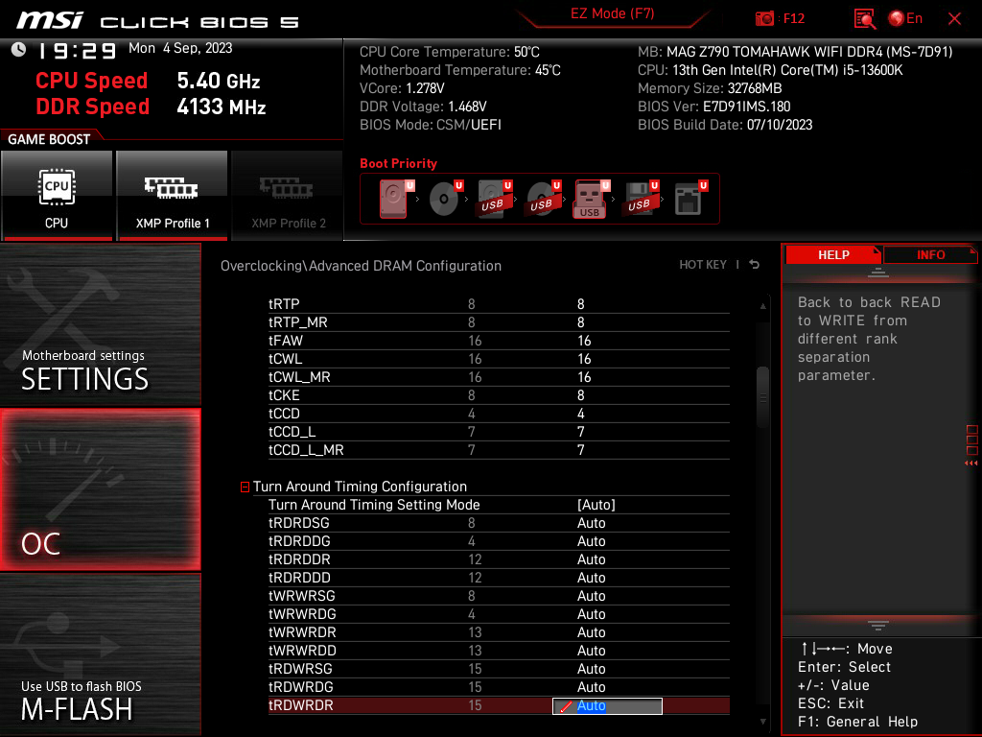
Task: Click the MSI logo
Action: [50, 20]
